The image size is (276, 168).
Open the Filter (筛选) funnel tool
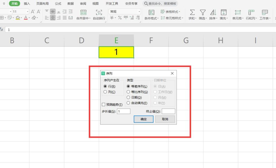[202, 12]
